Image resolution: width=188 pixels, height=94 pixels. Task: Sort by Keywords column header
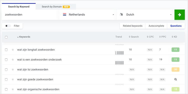point(23,37)
